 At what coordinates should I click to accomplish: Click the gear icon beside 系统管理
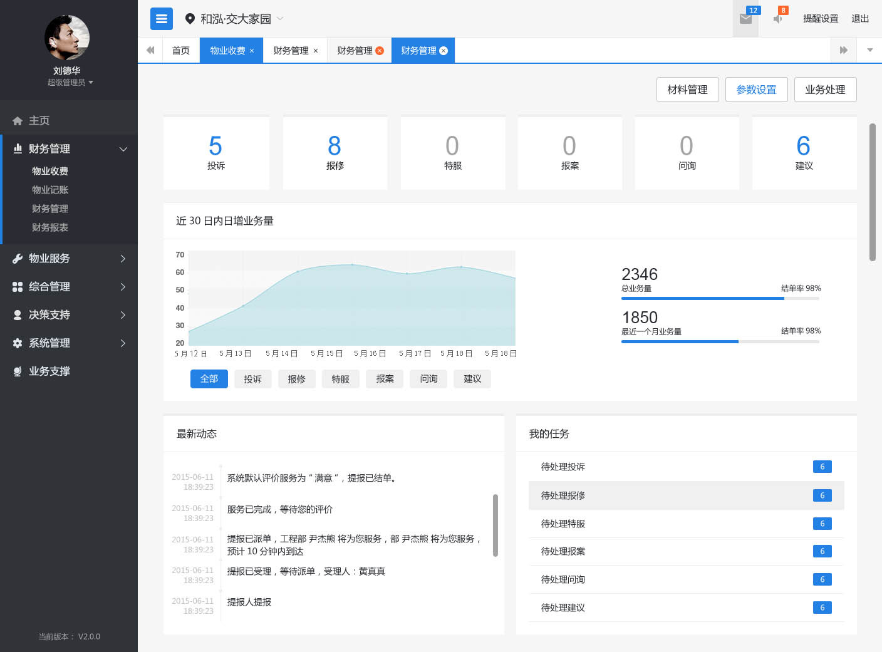(18, 343)
